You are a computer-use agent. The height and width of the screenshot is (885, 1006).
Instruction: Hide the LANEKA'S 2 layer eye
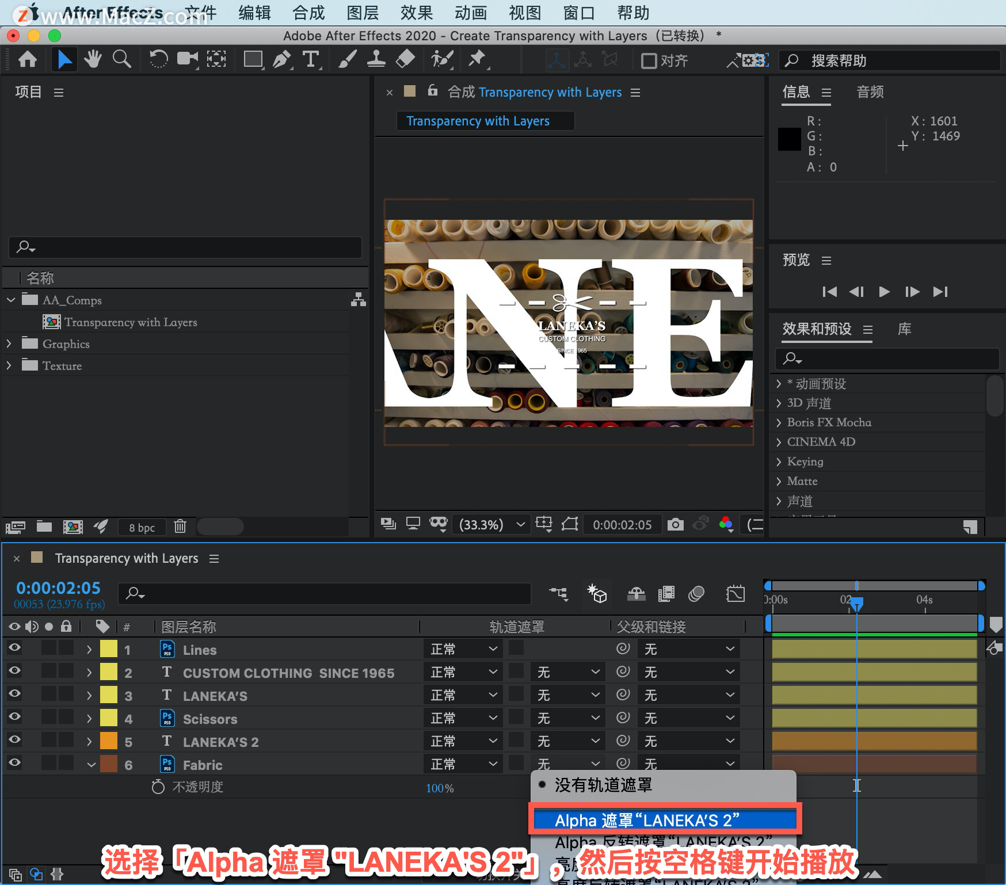[x=14, y=739]
